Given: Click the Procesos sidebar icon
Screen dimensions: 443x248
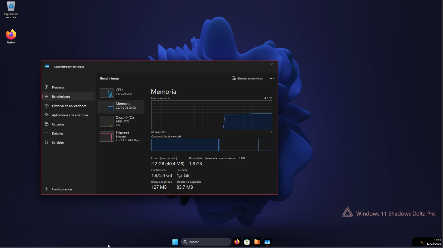Looking at the screenshot, I should click(46, 87).
